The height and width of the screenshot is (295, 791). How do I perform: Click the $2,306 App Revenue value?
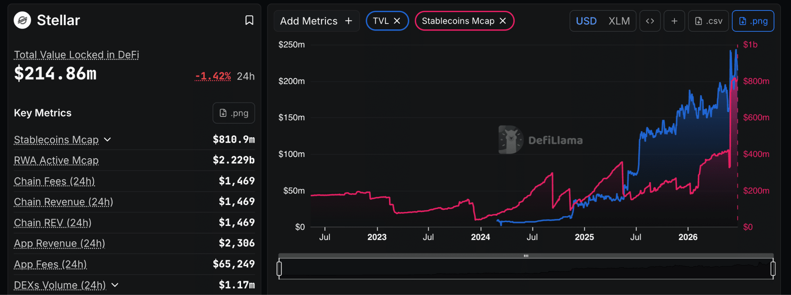[x=237, y=244]
